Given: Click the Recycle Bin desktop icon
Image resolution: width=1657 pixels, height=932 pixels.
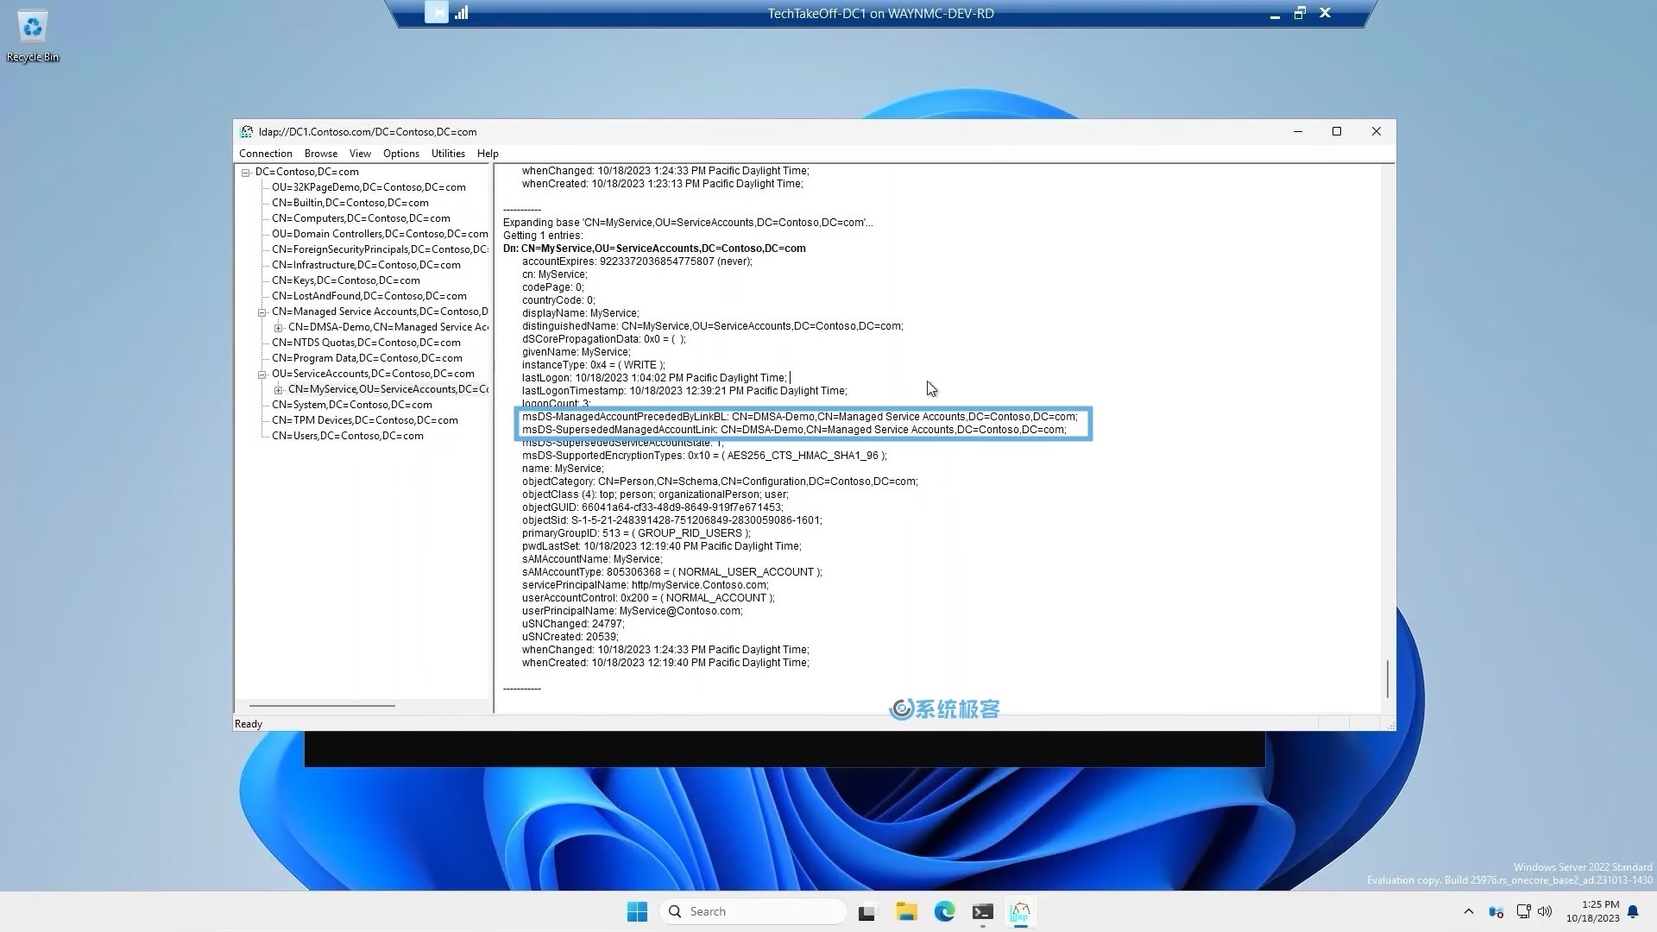Looking at the screenshot, I should [32, 36].
